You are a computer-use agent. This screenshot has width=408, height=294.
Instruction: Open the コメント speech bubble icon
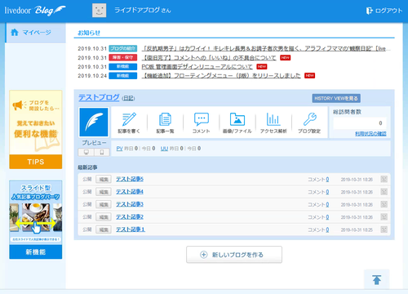202,119
